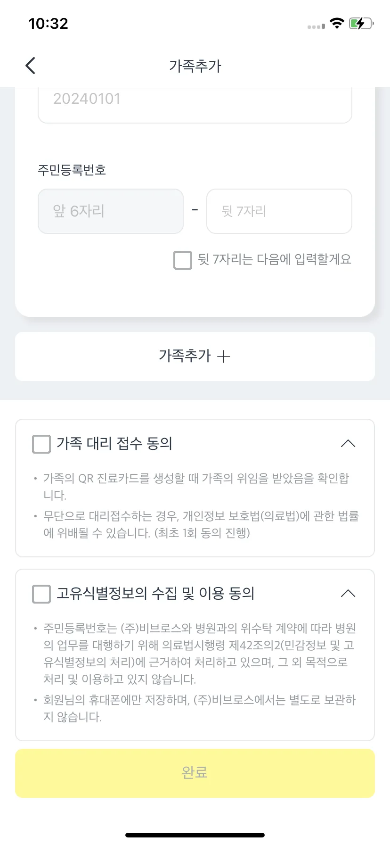390x845 pixels.
Task: Tap the 가족추가 page title
Action: point(195,66)
